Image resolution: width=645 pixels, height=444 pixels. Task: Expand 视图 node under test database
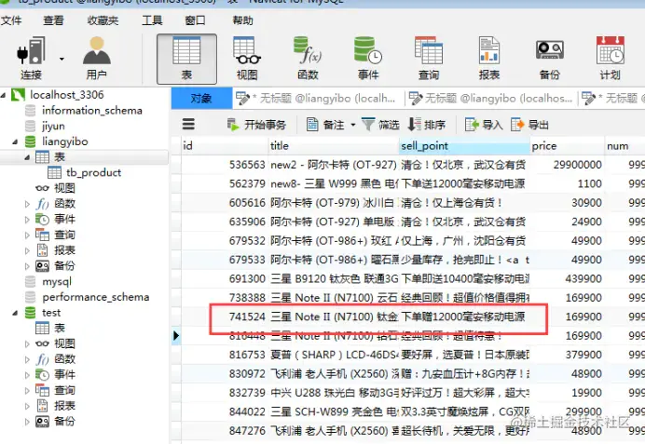[27, 343]
